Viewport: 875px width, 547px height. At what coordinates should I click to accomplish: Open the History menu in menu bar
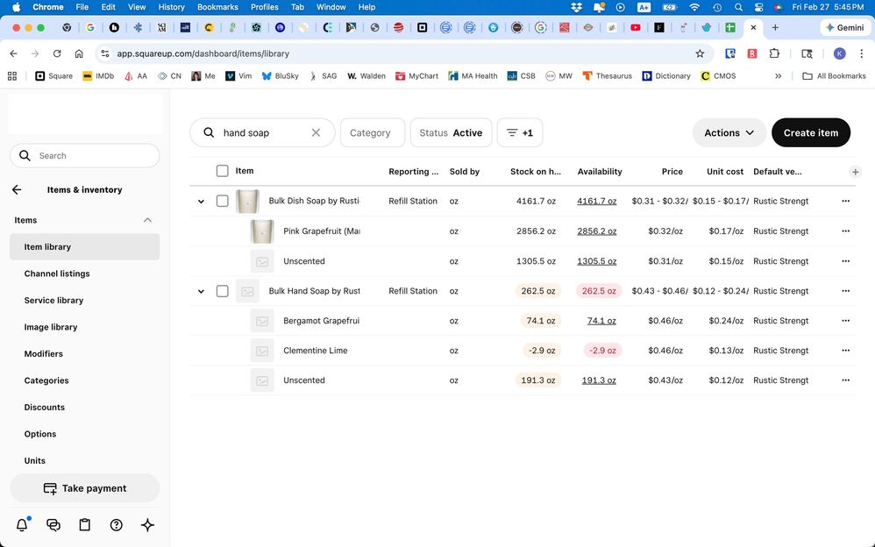pyautogui.click(x=171, y=7)
